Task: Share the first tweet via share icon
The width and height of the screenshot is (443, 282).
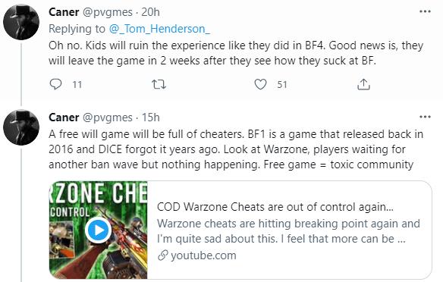Action: [x=363, y=84]
